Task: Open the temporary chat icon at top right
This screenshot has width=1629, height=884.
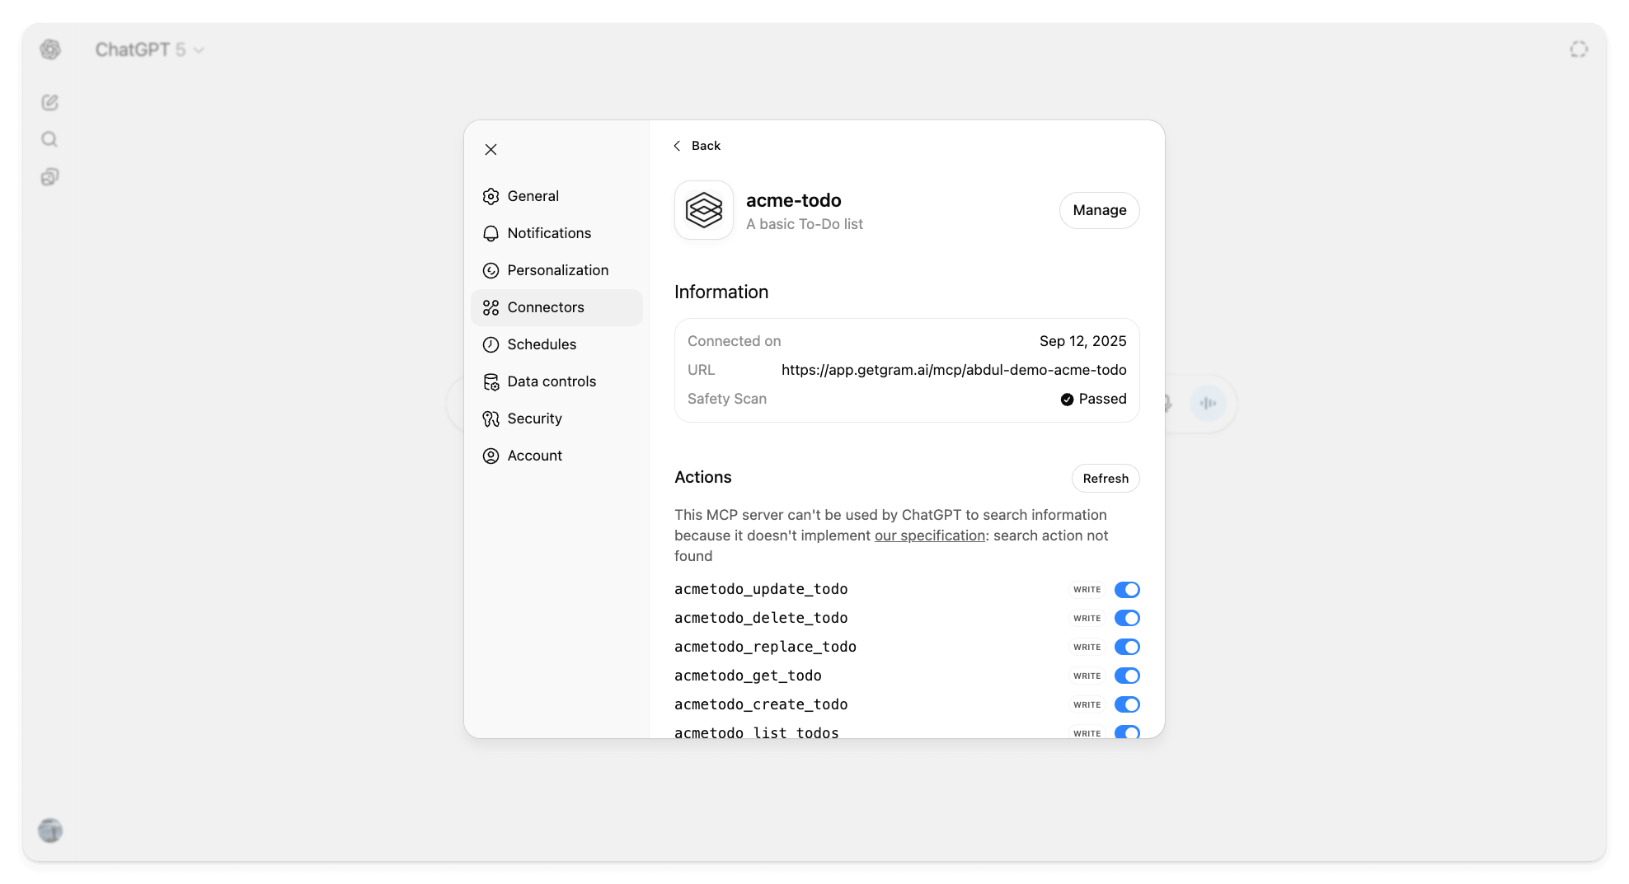Action: click(1579, 49)
